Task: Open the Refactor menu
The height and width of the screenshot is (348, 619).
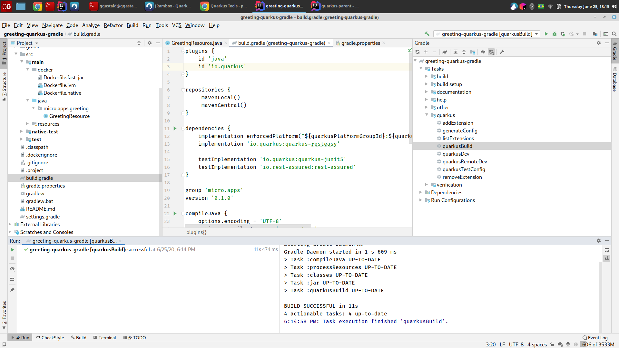Action: (x=113, y=25)
